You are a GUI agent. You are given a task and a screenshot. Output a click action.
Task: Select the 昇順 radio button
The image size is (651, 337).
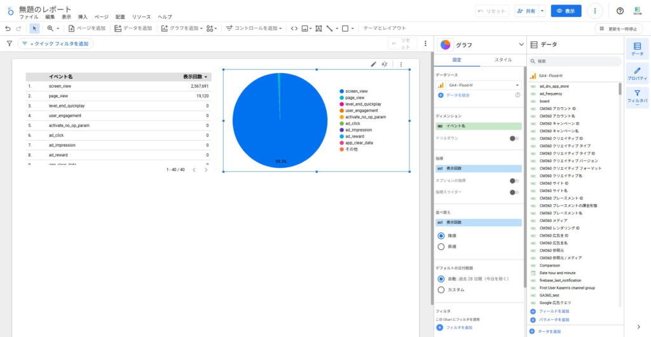[x=441, y=247]
